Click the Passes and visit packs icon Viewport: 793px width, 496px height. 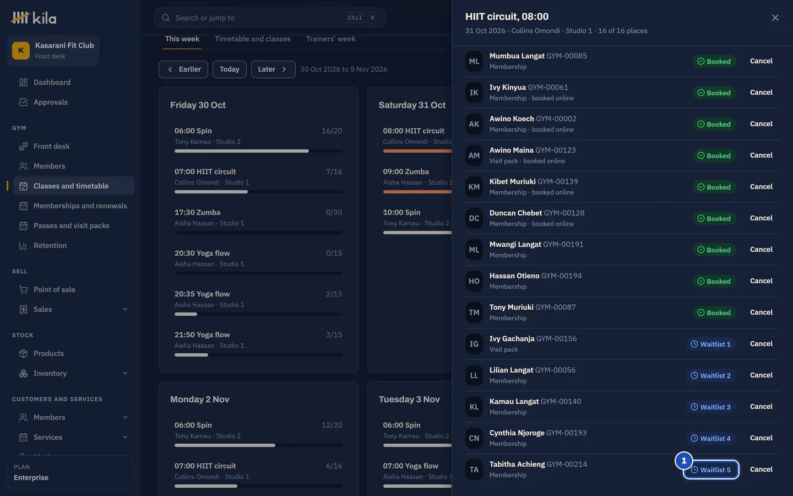point(23,226)
